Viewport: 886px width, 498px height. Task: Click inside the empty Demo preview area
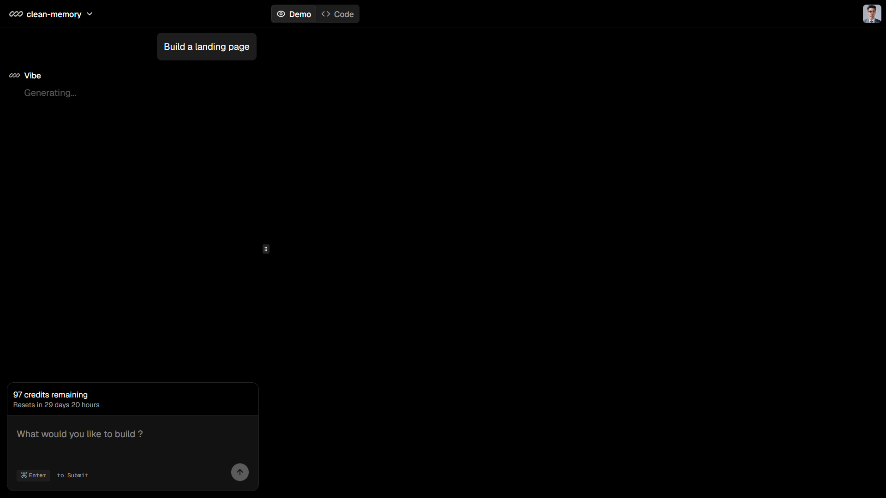pyautogui.click(x=575, y=263)
